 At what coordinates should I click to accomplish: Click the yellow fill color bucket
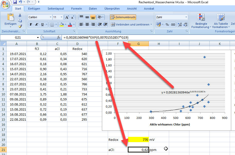[x=61, y=25]
